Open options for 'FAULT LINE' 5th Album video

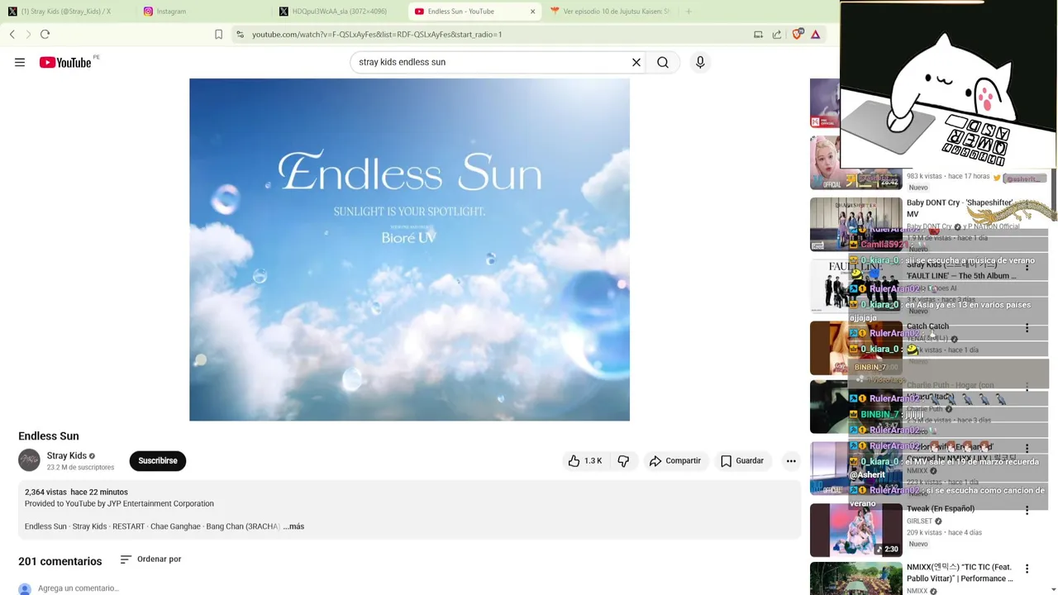pos(1027,267)
